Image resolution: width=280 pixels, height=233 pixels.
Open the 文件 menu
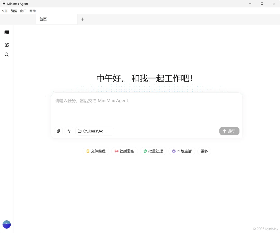coord(5,11)
